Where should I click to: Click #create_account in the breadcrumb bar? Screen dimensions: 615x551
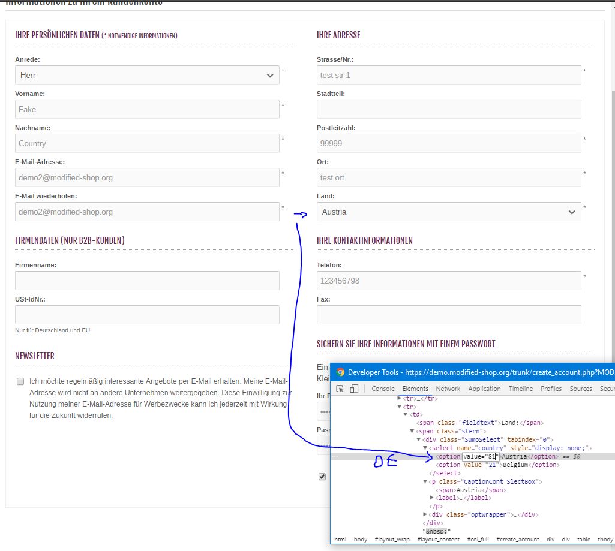click(517, 539)
